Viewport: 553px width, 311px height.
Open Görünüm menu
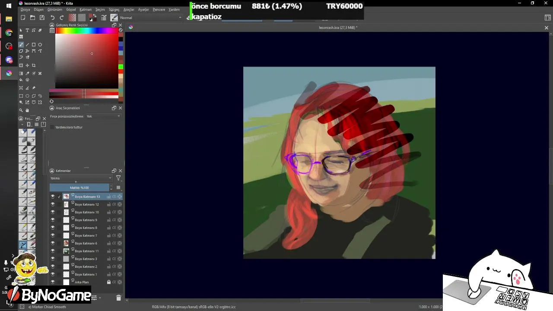pyautogui.click(x=54, y=10)
